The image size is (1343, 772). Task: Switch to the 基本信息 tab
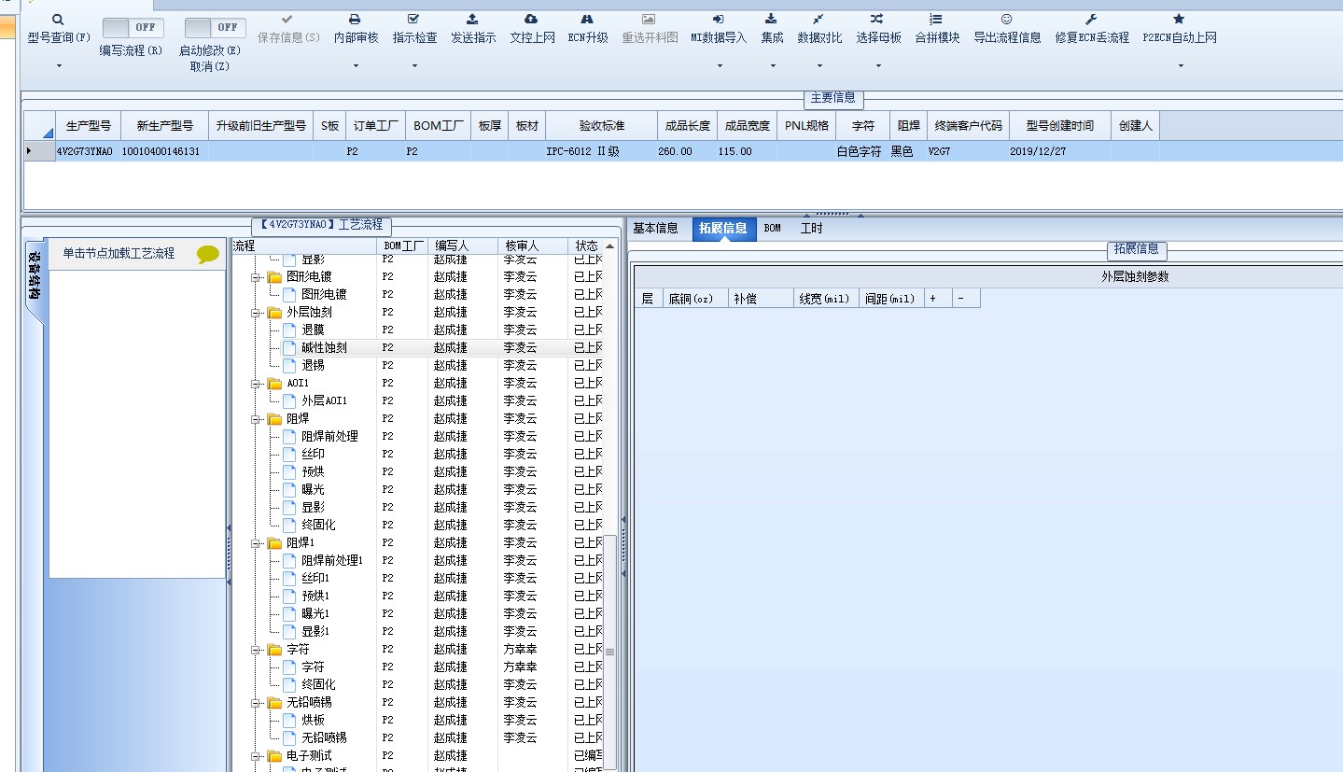pyautogui.click(x=655, y=229)
